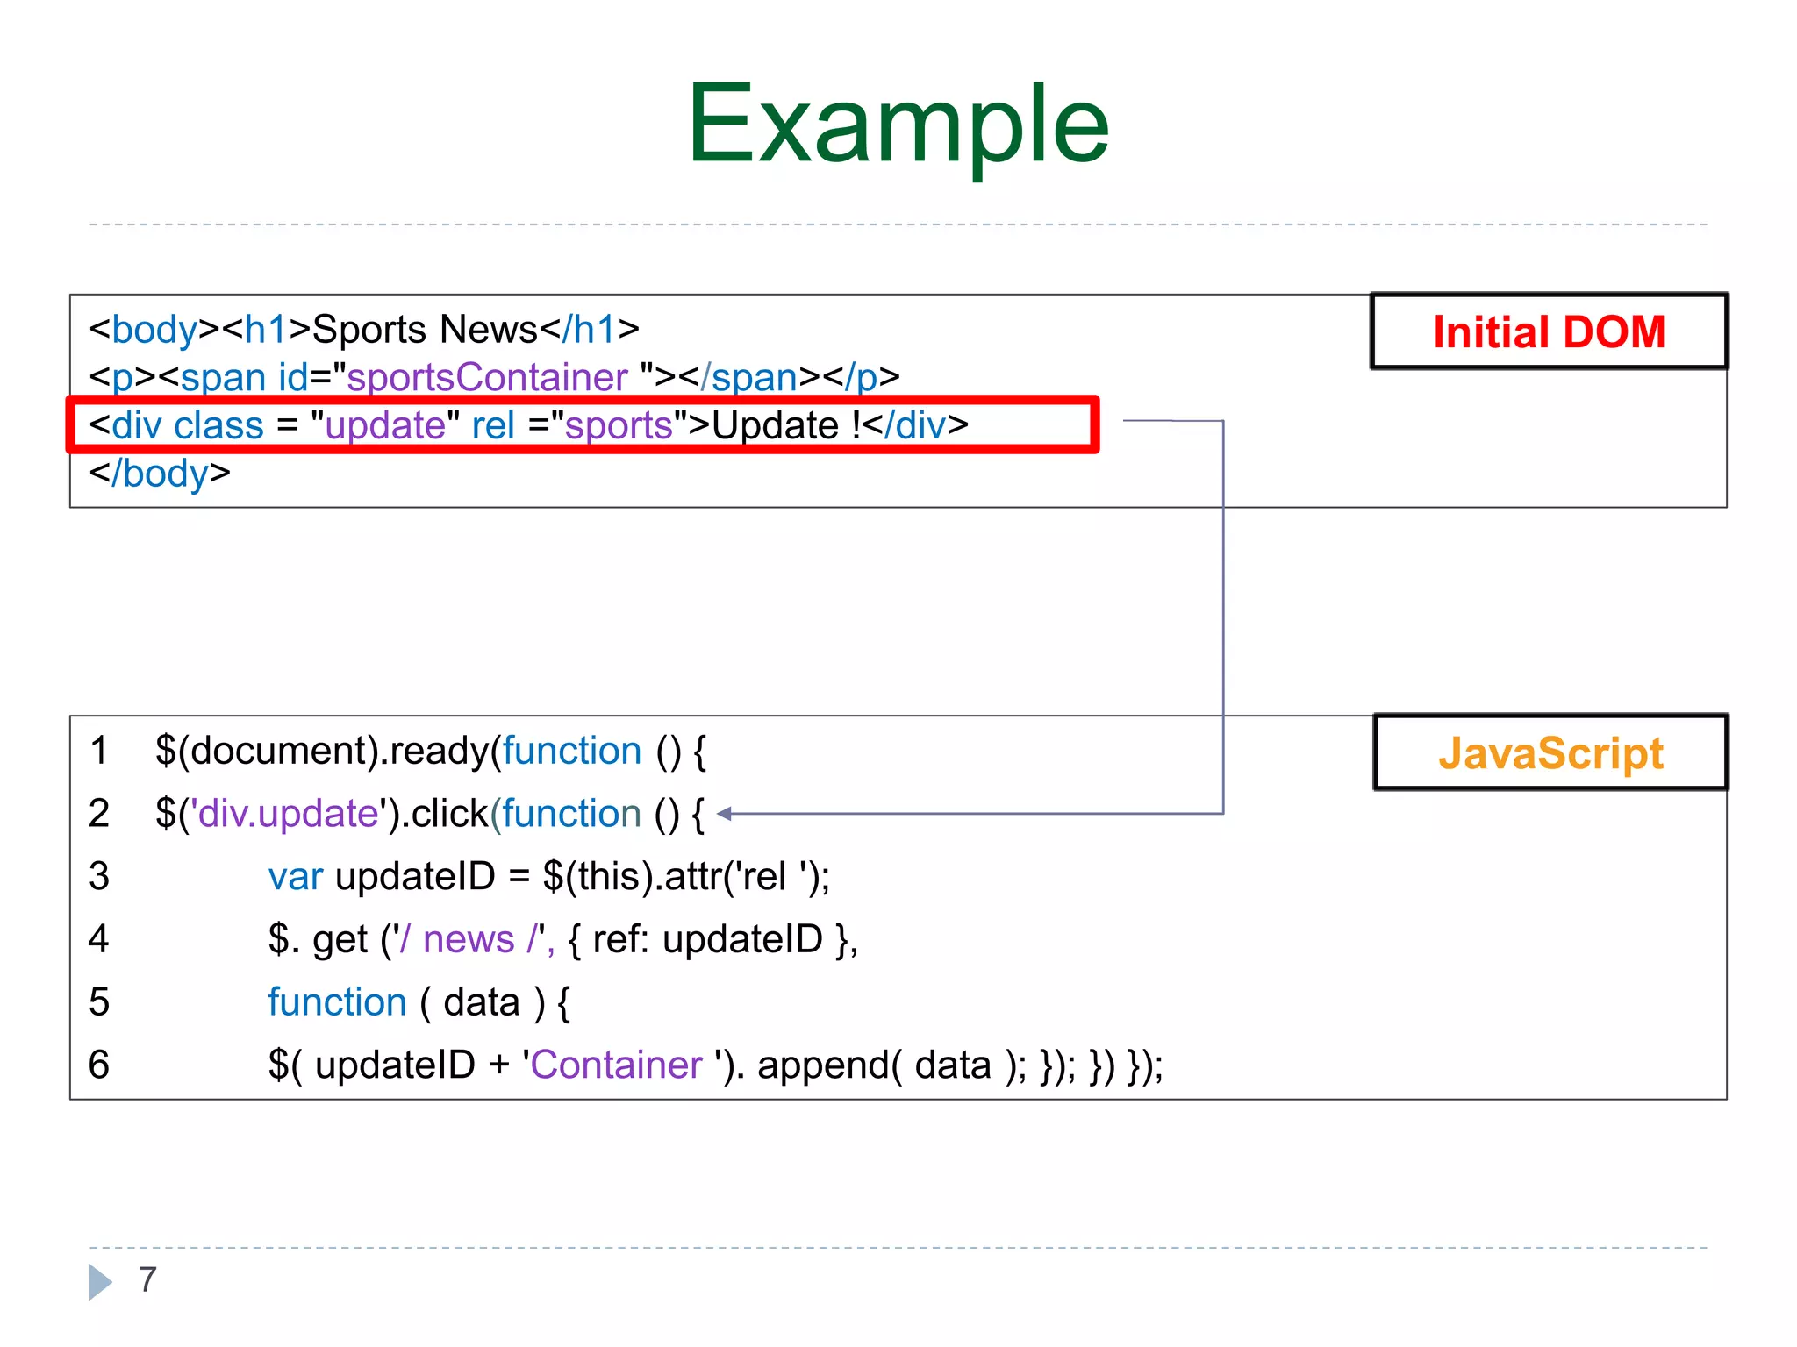Viewport: 1797px width, 1347px height.
Task: Click code line 1 document ready
Action: click(x=430, y=752)
